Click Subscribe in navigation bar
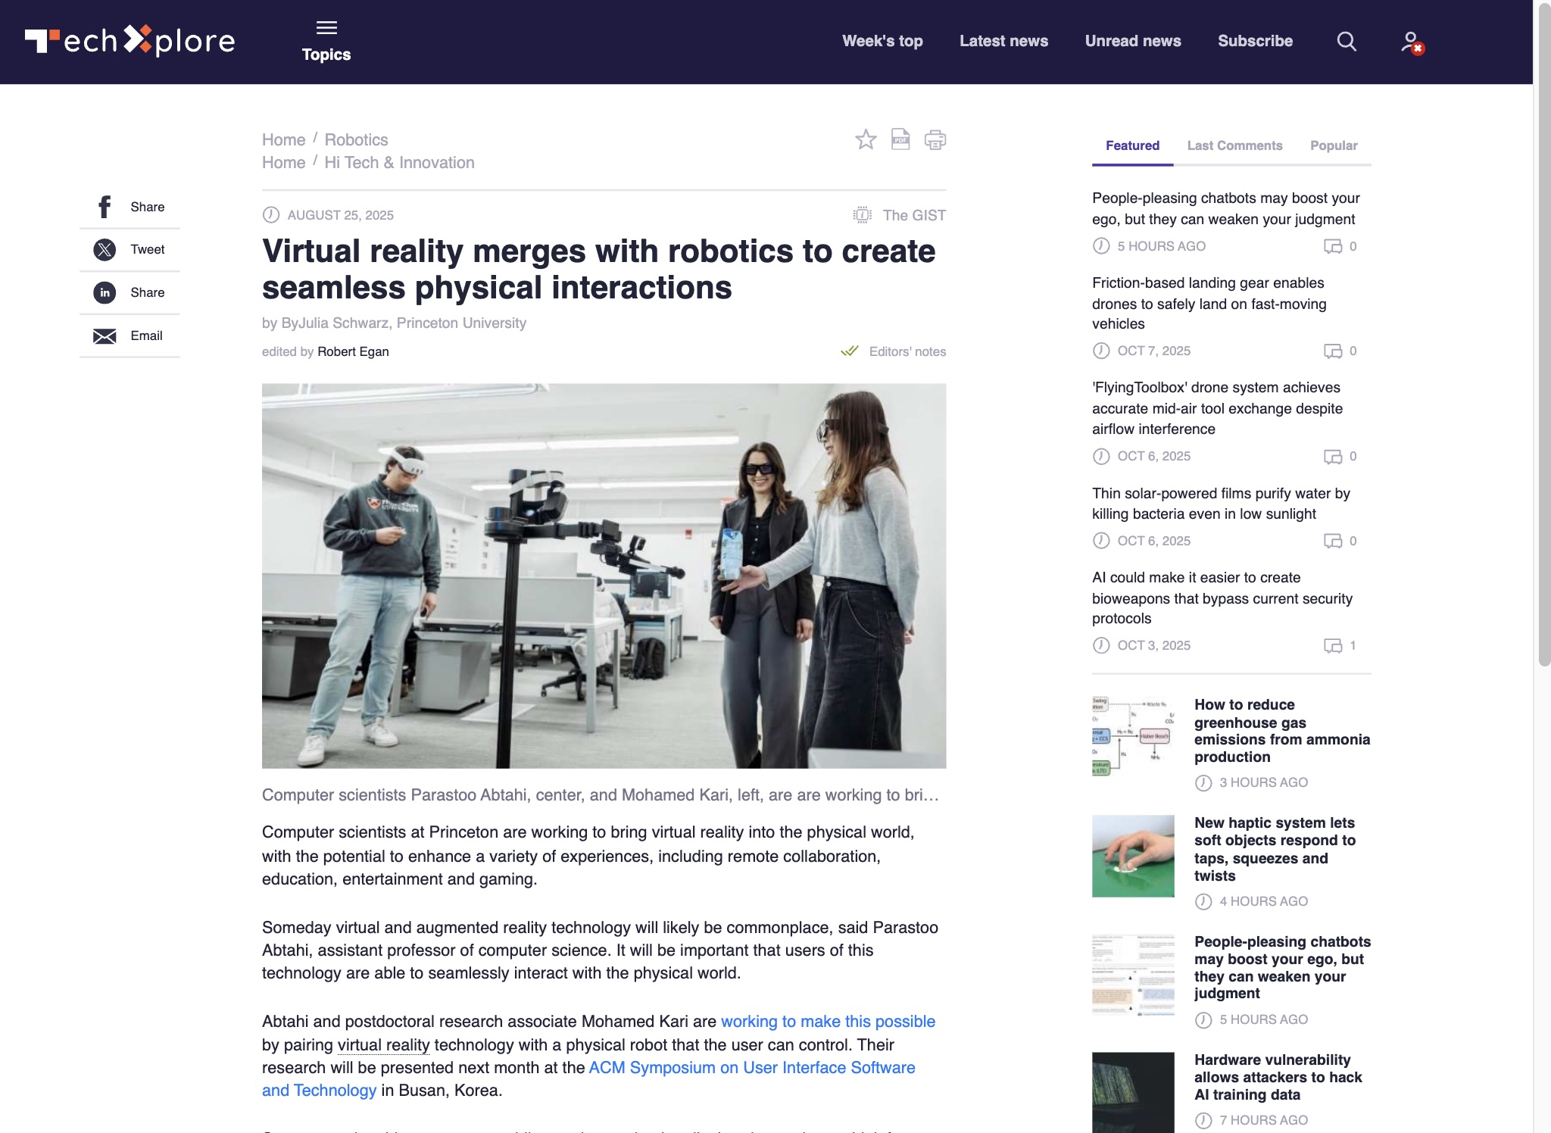The width and height of the screenshot is (1551, 1133). (x=1255, y=41)
